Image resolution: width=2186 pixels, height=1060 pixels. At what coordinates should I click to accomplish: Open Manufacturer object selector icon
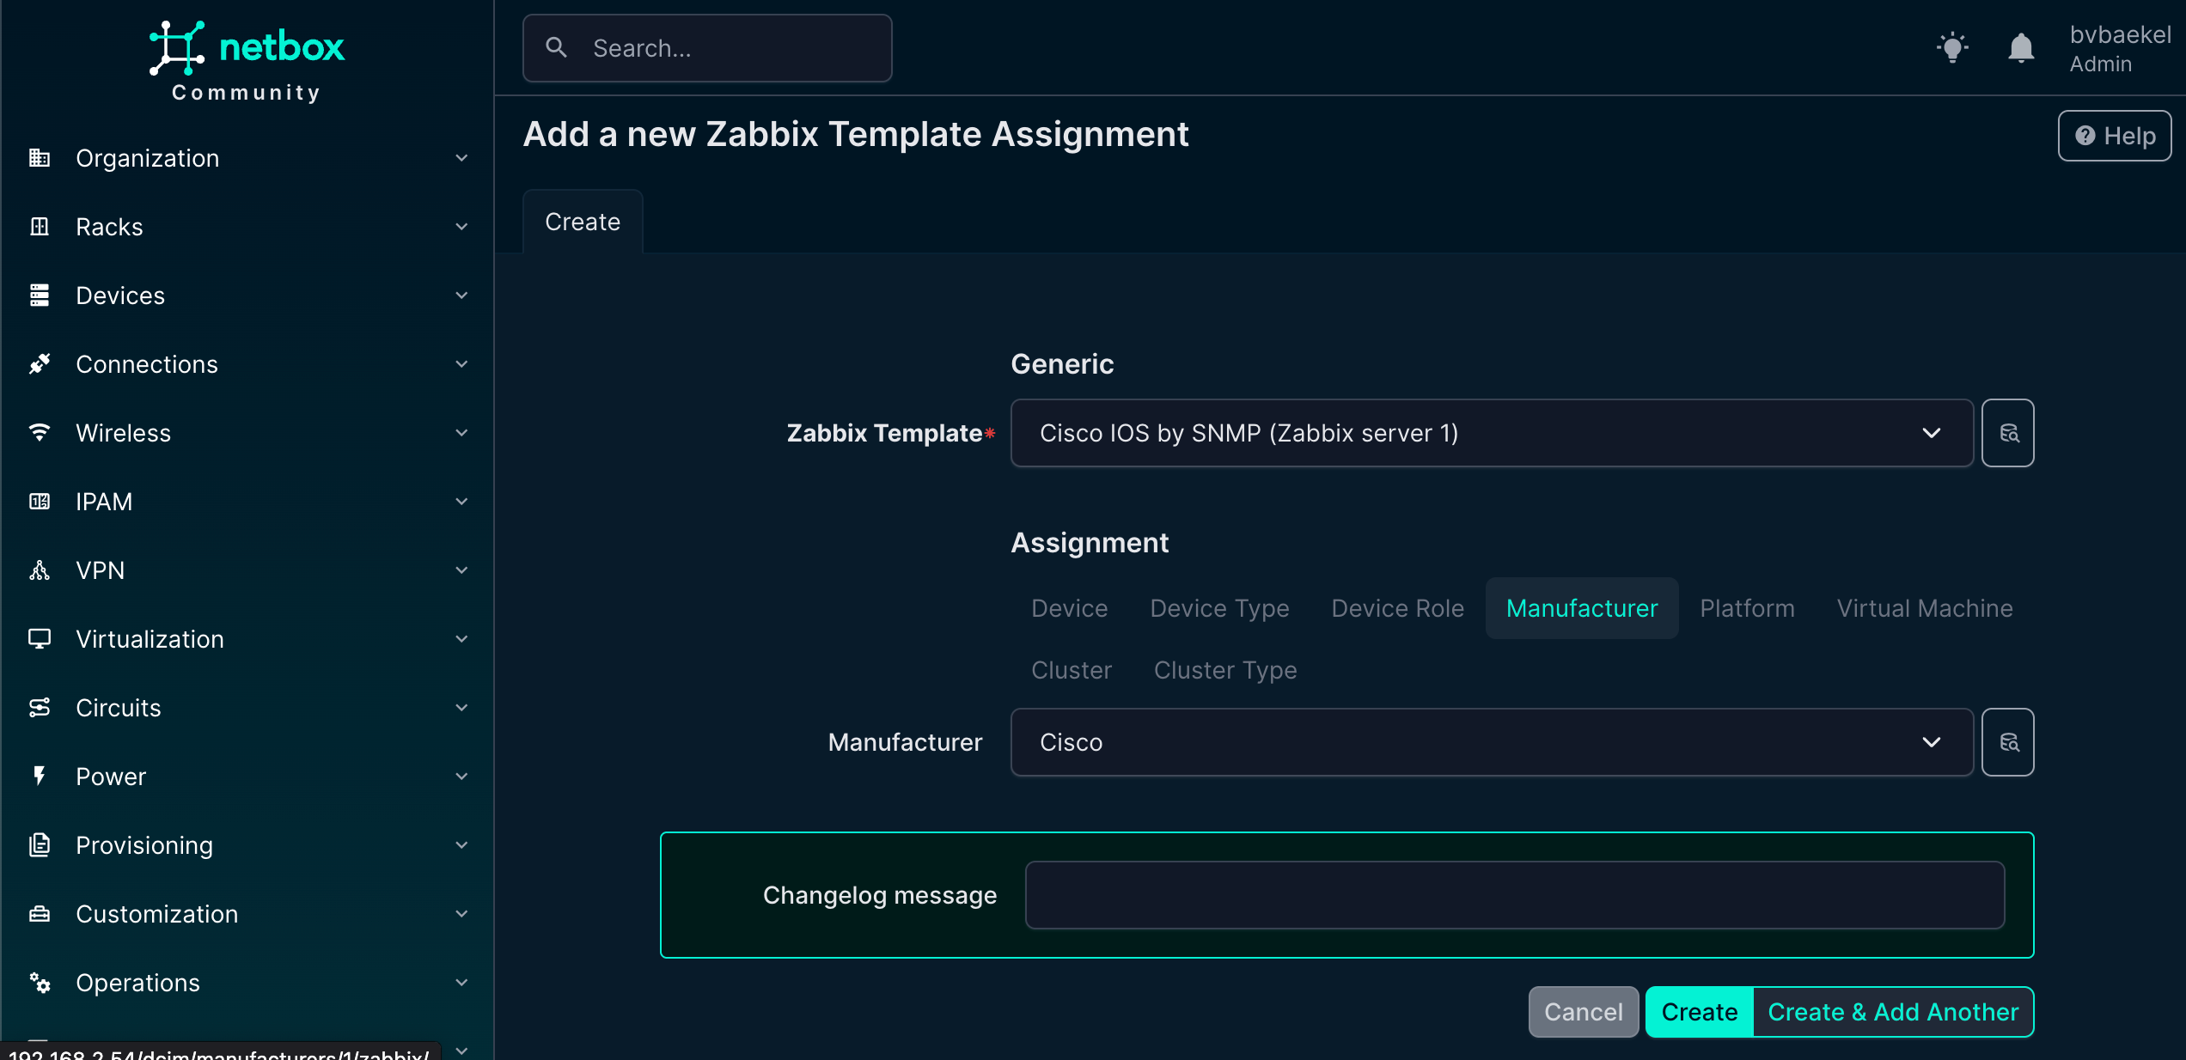coord(2007,742)
